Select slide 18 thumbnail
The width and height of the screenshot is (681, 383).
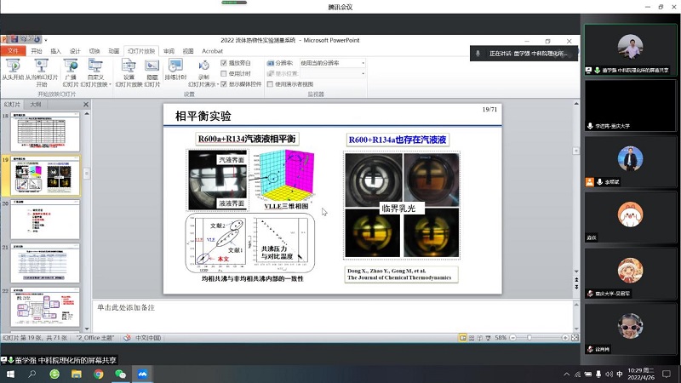45,132
